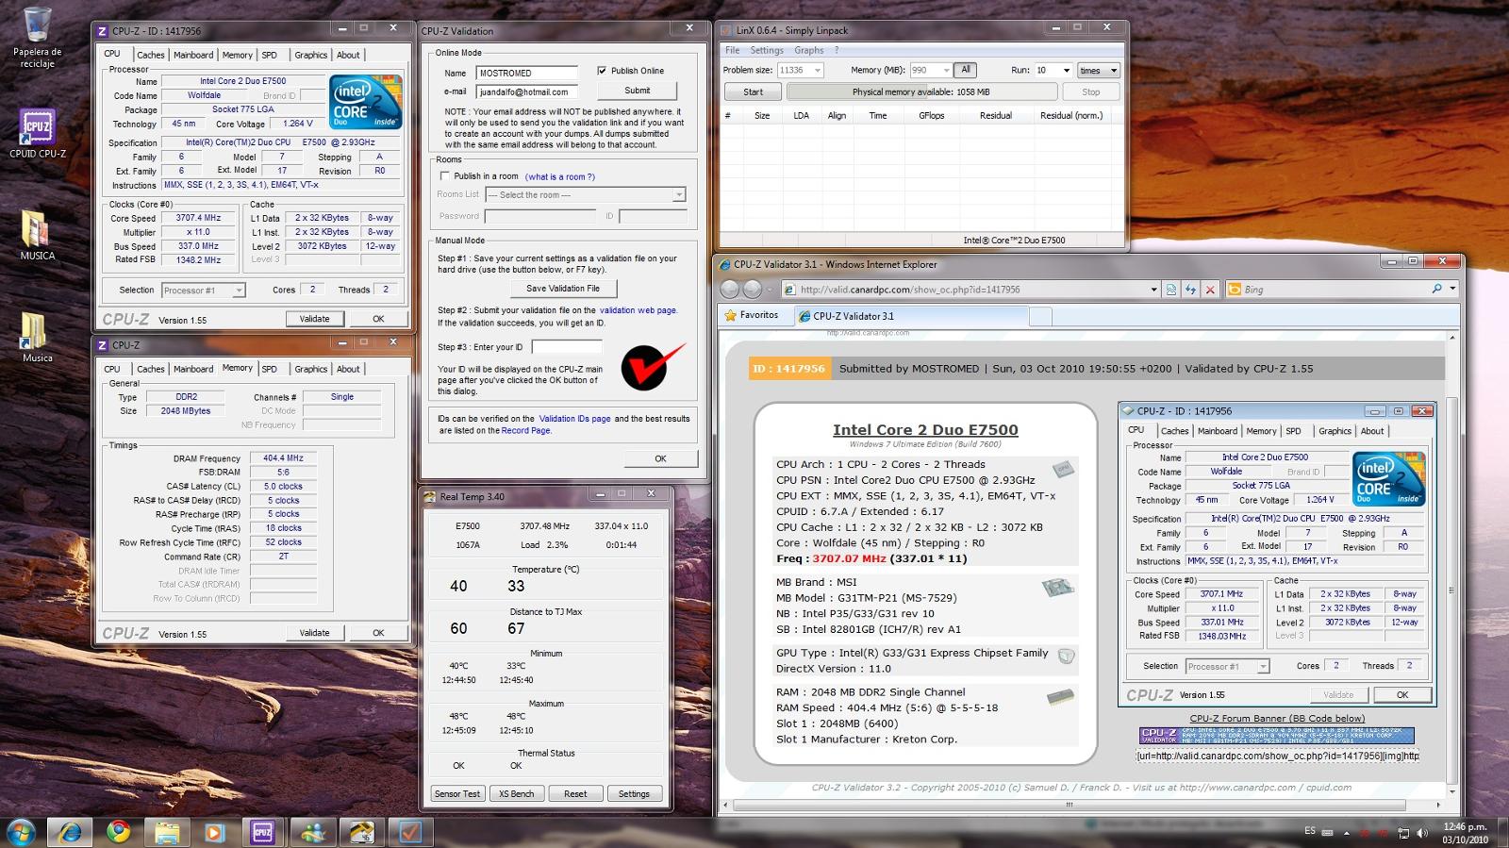Click Save Validation File button
Screen dimensions: 1509x848
click(x=563, y=289)
